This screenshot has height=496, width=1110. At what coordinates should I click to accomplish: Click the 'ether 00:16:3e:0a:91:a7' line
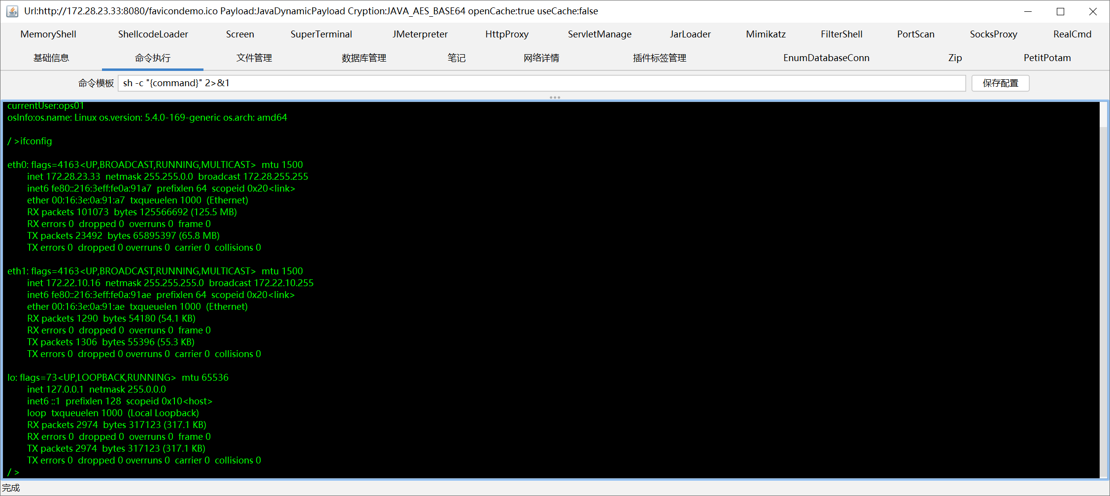click(137, 200)
